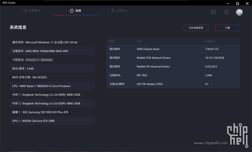Minimize the MSI Center window
The height and width of the screenshot is (152, 252).
point(228,3)
